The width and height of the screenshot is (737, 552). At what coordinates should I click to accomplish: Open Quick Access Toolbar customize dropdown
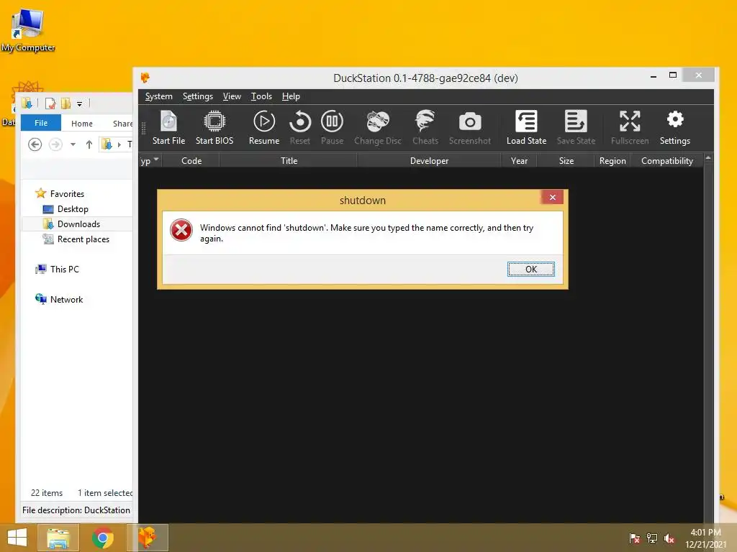[x=79, y=103]
